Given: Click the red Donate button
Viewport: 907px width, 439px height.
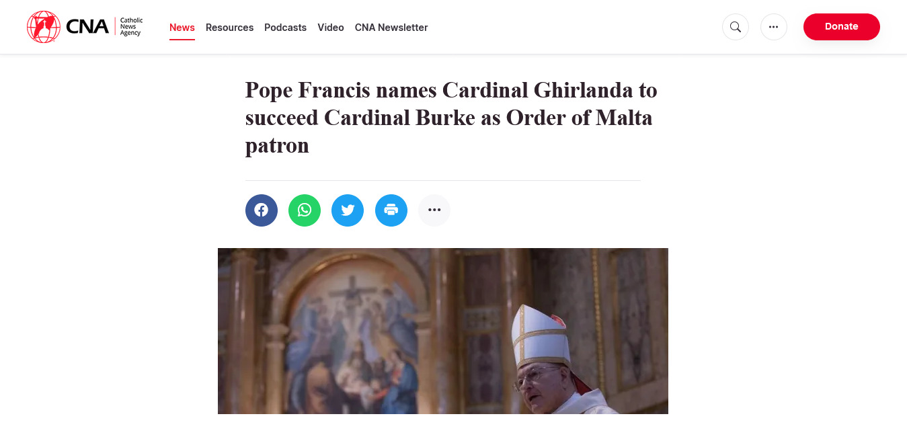Looking at the screenshot, I should 842,27.
